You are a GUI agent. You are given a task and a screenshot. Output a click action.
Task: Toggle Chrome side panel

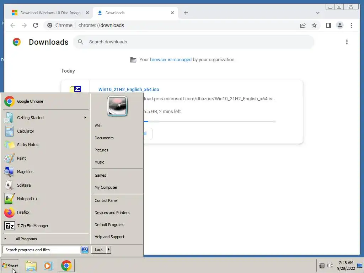tap(328, 25)
